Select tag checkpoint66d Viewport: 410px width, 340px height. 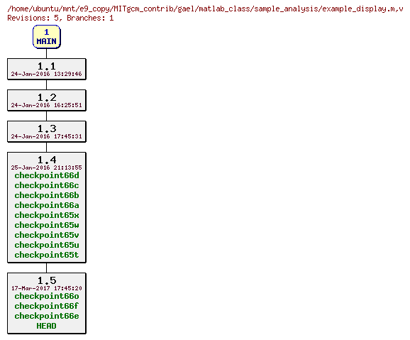[x=47, y=175]
